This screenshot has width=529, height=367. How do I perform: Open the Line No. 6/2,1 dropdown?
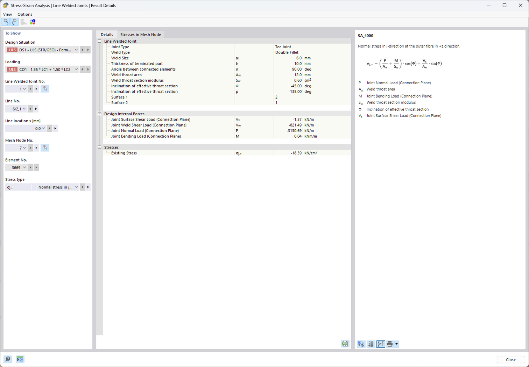tap(24, 109)
